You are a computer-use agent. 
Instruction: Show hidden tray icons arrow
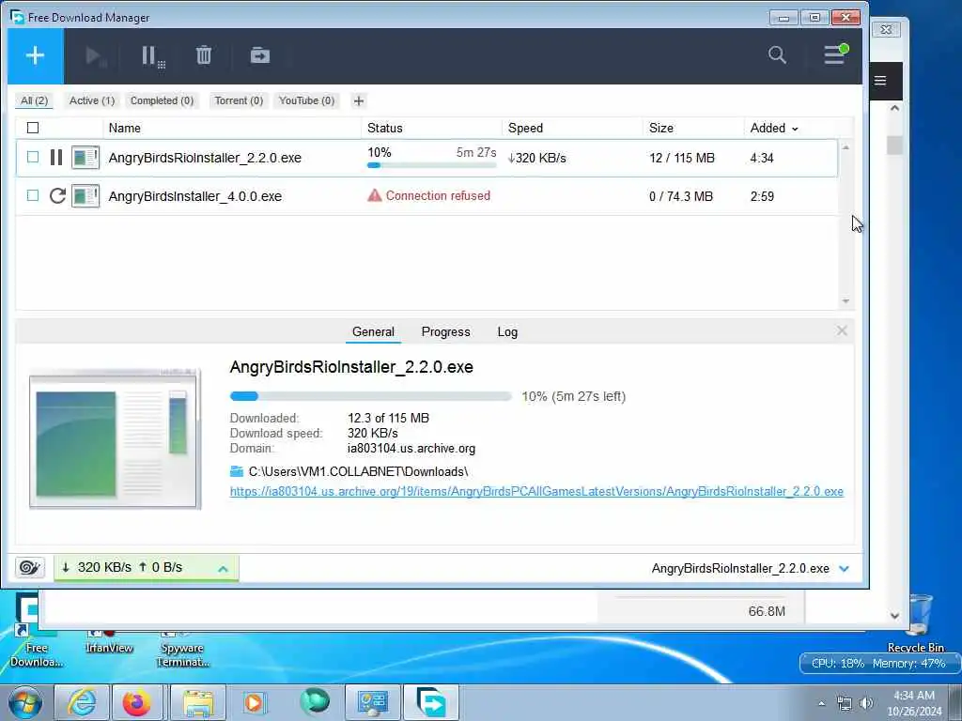pyautogui.click(x=821, y=703)
